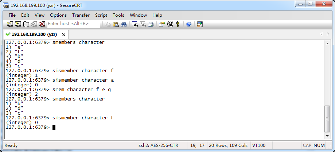Click the '2) "d"' output line
The height and width of the screenshot is (152, 335).
pos(14,108)
